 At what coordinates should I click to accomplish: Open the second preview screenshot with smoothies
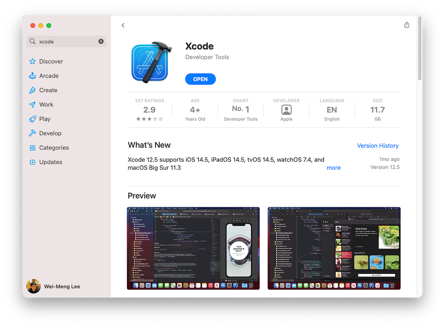point(334,248)
